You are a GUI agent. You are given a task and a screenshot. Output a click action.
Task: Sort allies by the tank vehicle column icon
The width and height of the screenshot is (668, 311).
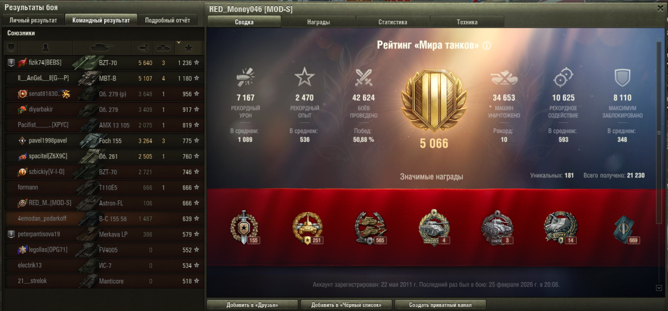click(x=103, y=47)
